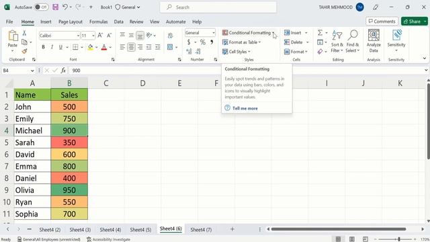
Task: Toggle Center horizontal alignment
Action: pyautogui.click(x=132, y=47)
